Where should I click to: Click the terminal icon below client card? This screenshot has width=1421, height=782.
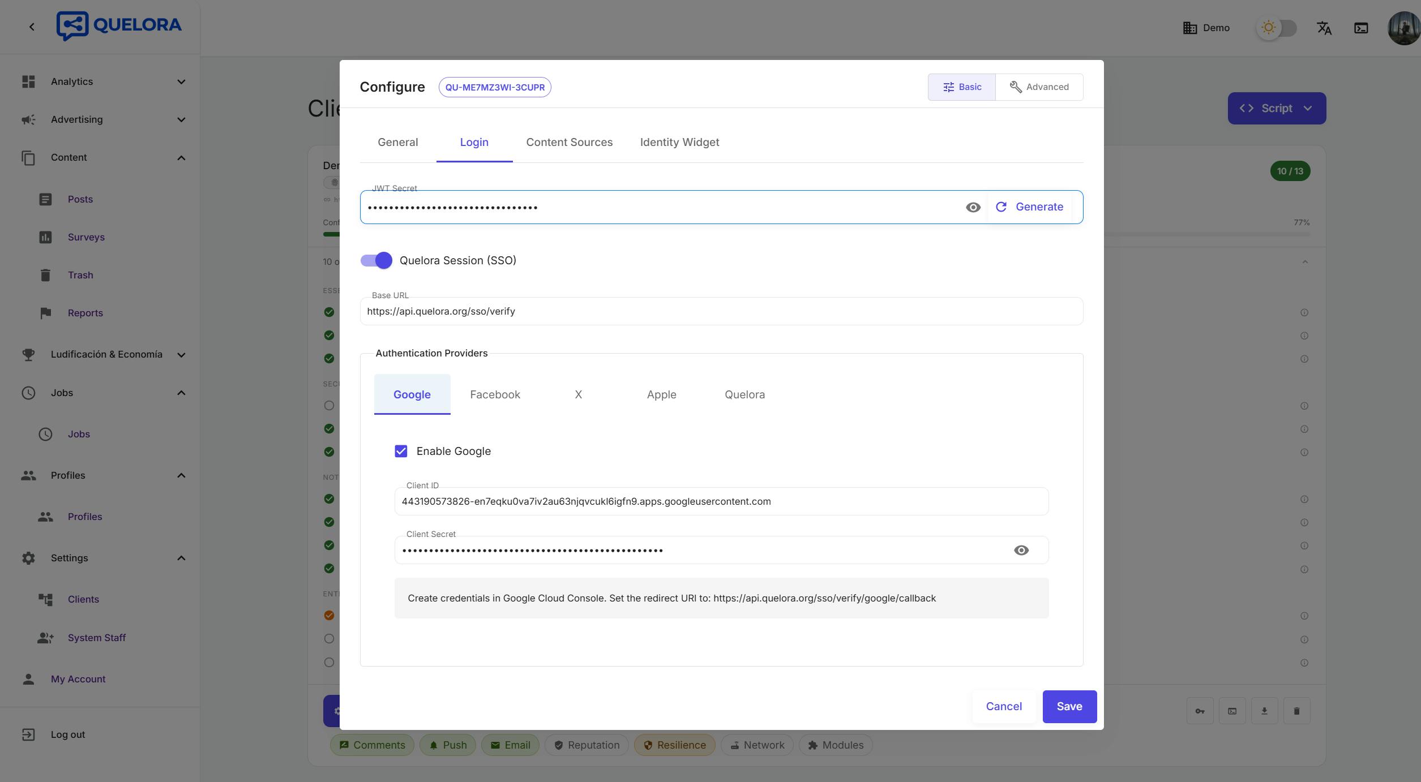pyautogui.click(x=1232, y=711)
